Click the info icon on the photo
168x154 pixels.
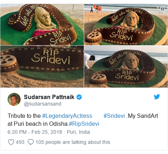pos(163,9)
